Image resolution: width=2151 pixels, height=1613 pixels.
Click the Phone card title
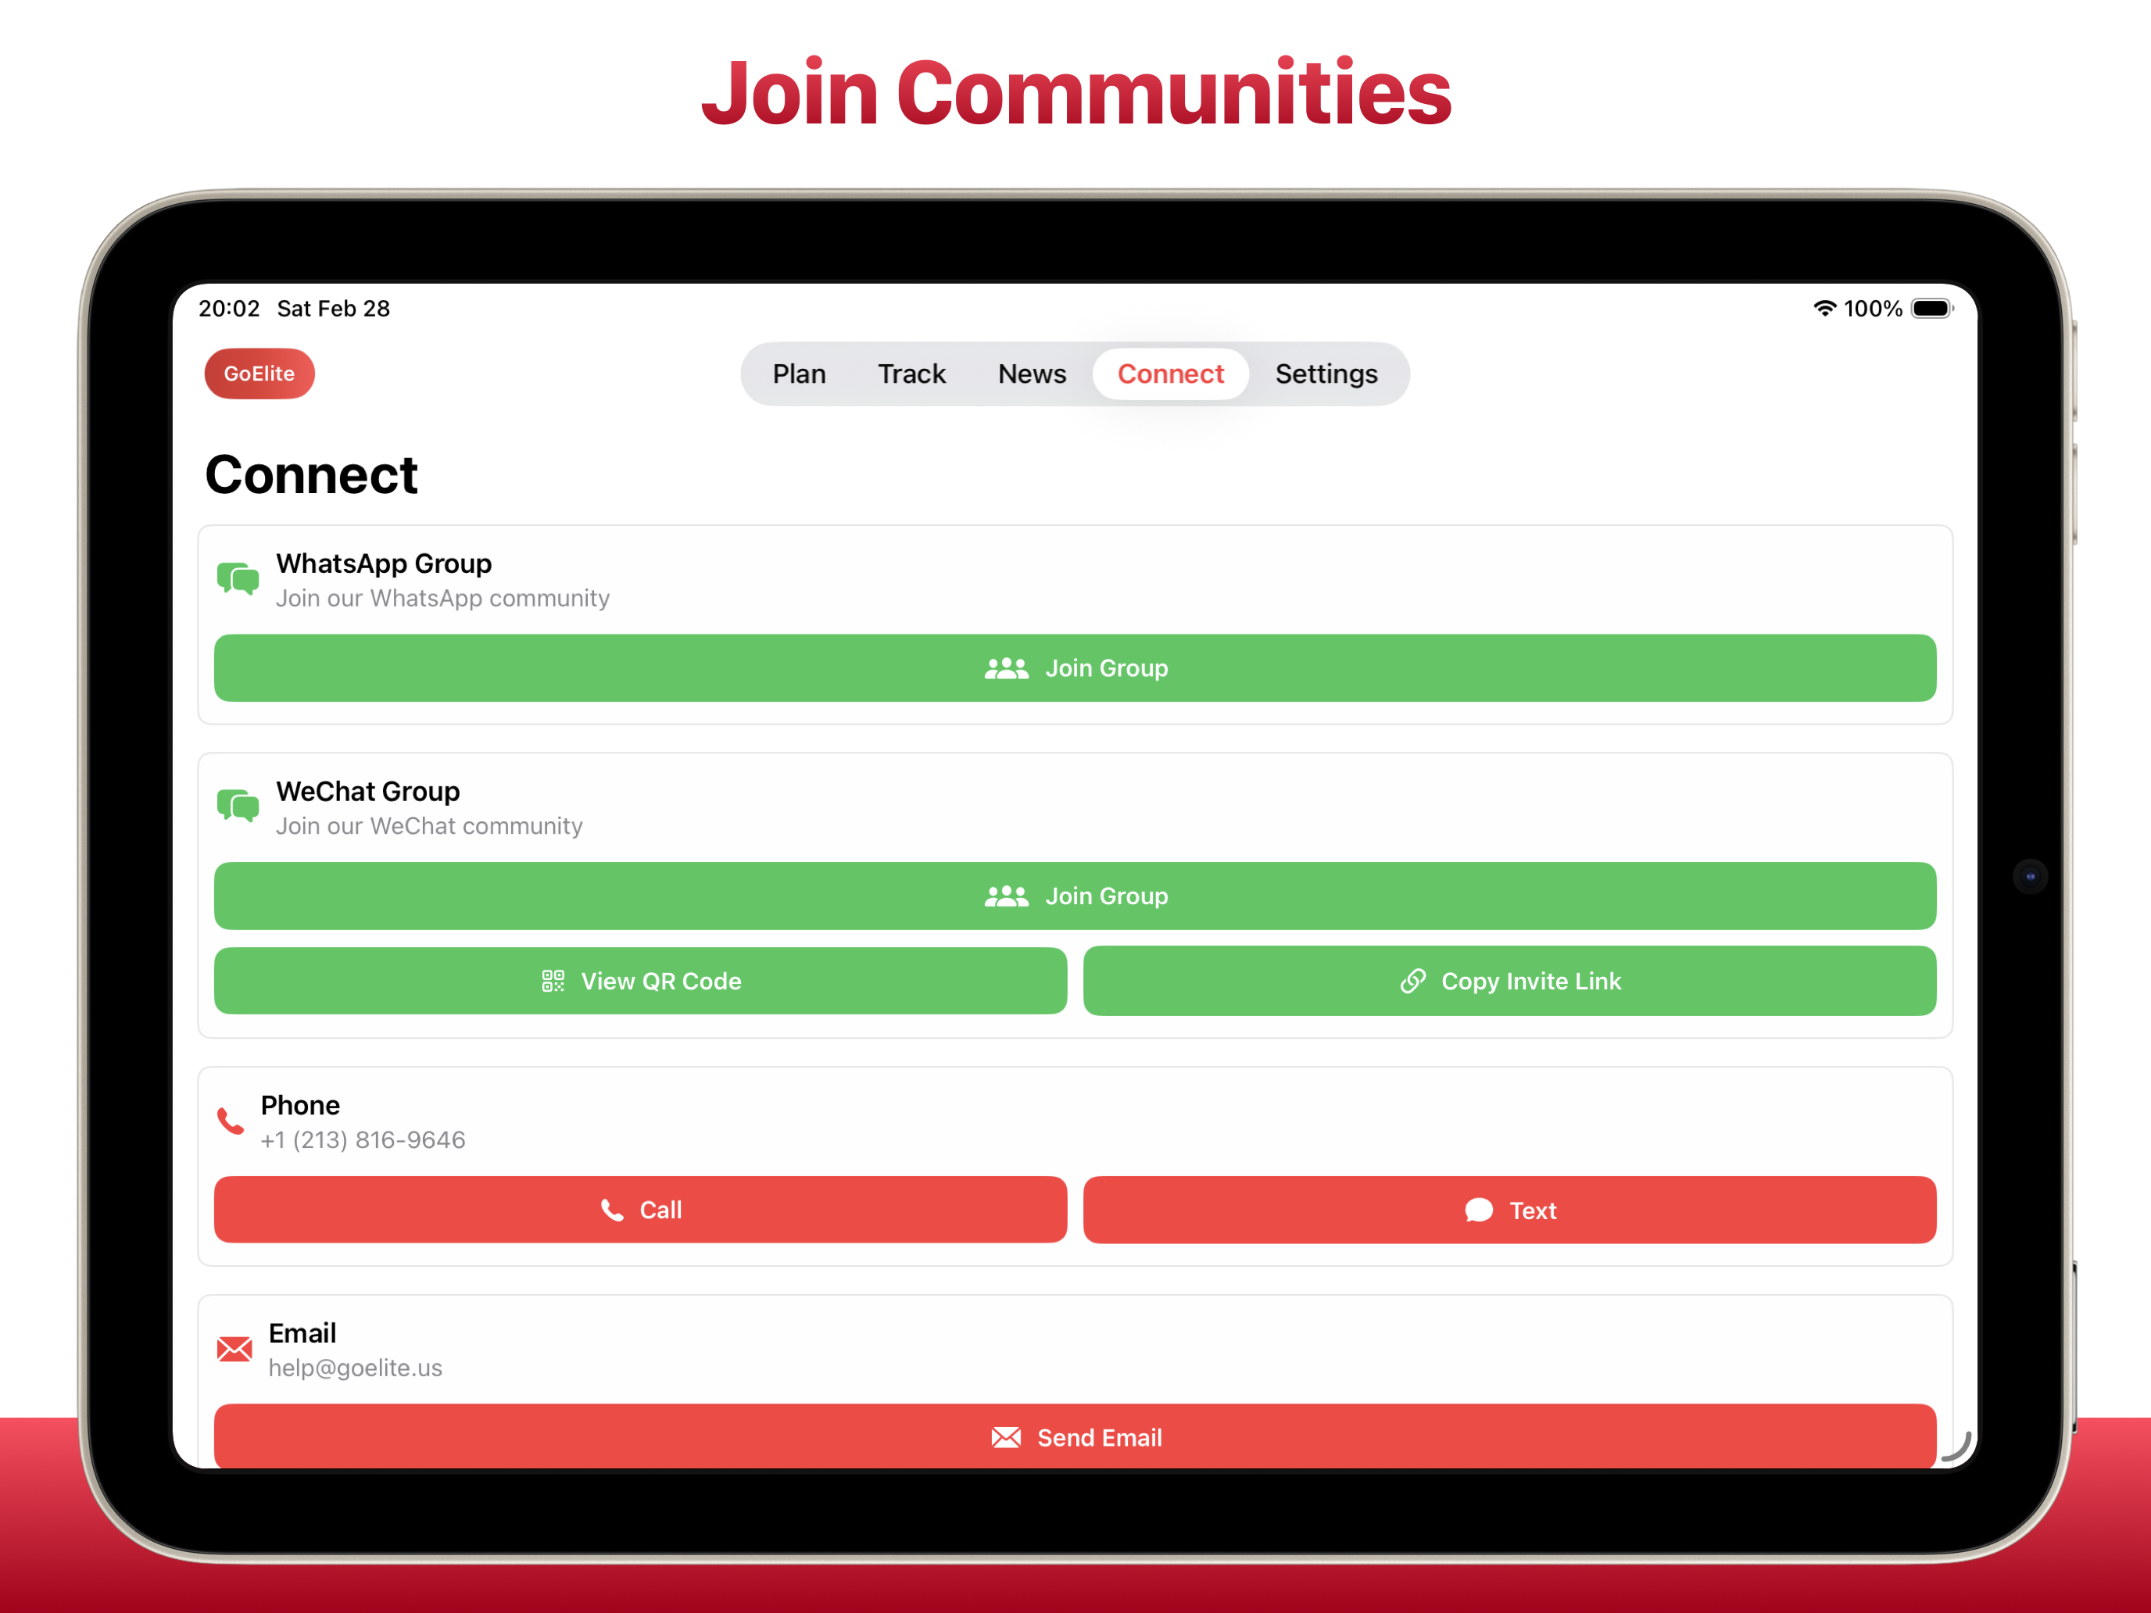point(299,1106)
